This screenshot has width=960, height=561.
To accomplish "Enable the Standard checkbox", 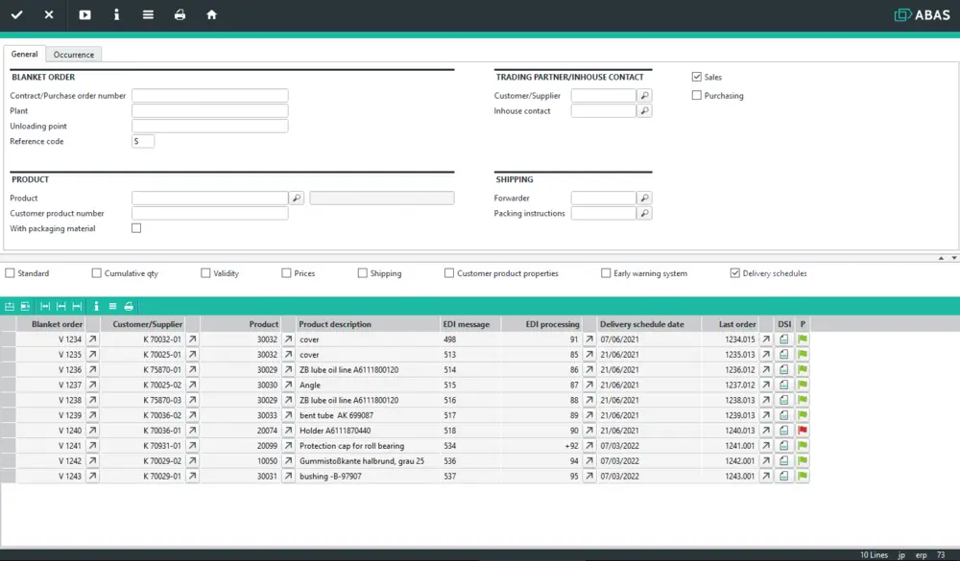I will pyautogui.click(x=10, y=273).
